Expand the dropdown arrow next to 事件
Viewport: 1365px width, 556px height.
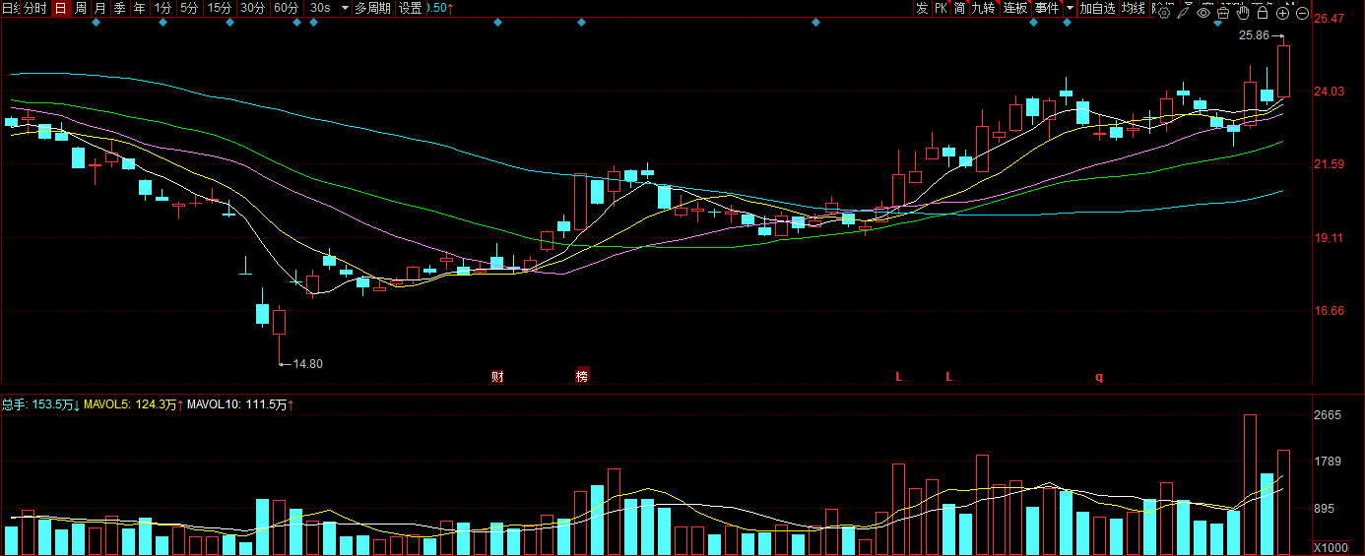1071,8
